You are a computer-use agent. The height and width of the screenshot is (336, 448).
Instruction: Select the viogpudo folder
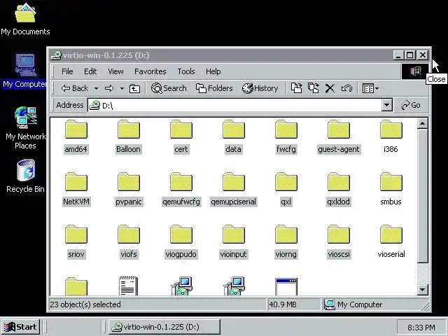coord(181,242)
